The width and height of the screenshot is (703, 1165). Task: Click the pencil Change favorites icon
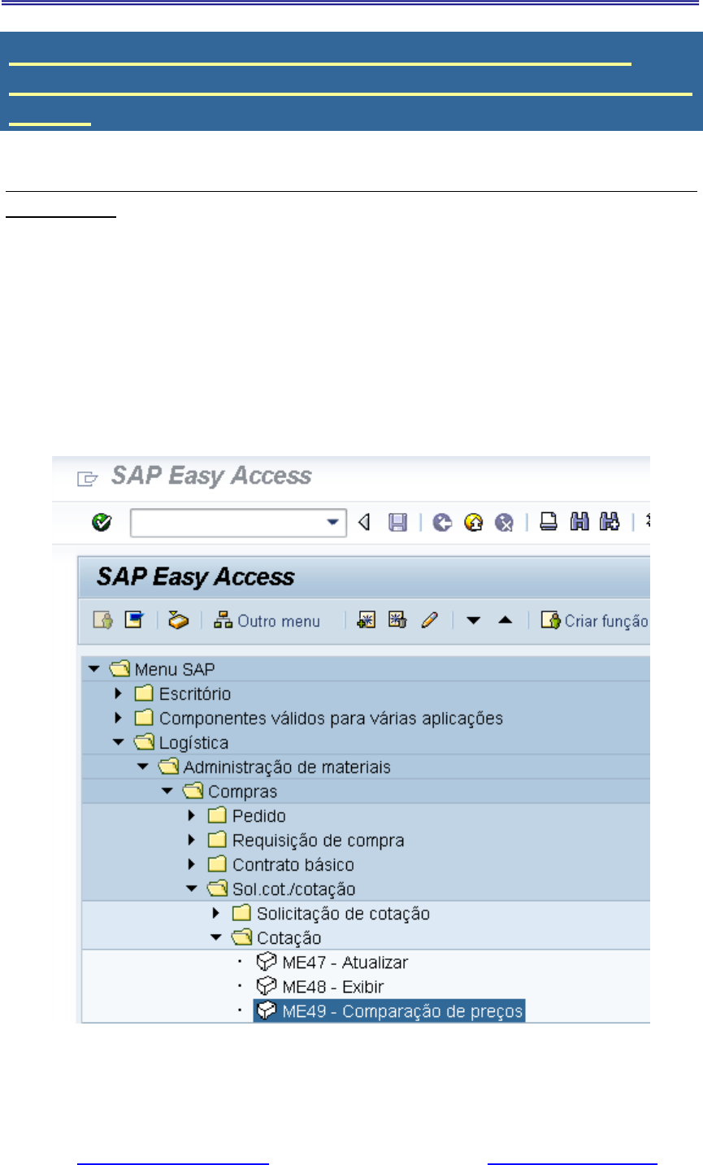point(429,621)
